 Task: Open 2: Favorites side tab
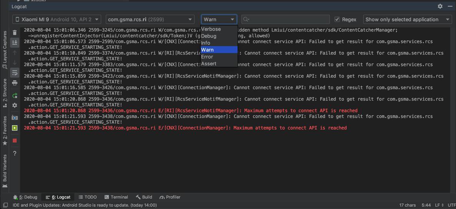pos(5,131)
